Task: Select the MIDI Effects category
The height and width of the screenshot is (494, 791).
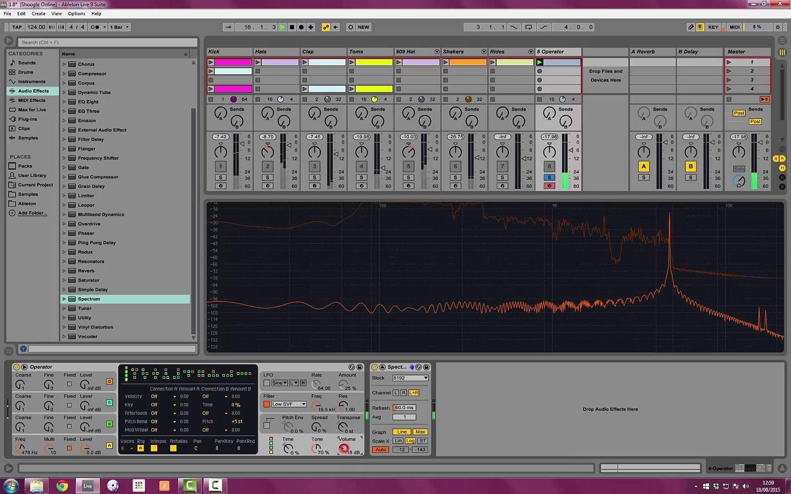Action: (32, 100)
